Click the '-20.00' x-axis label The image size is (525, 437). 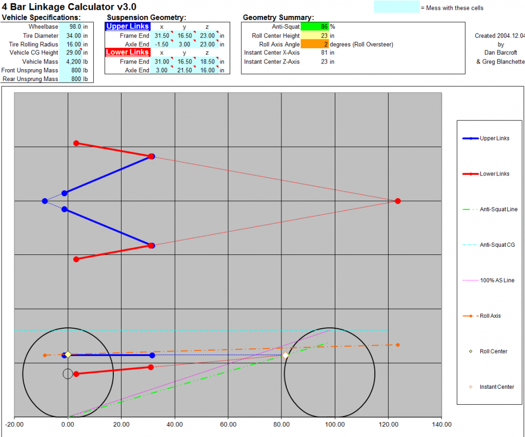(x=14, y=425)
